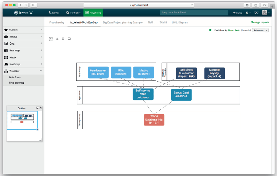Open Big Data Project planning Example tab
277x176 pixels.
(123, 22)
